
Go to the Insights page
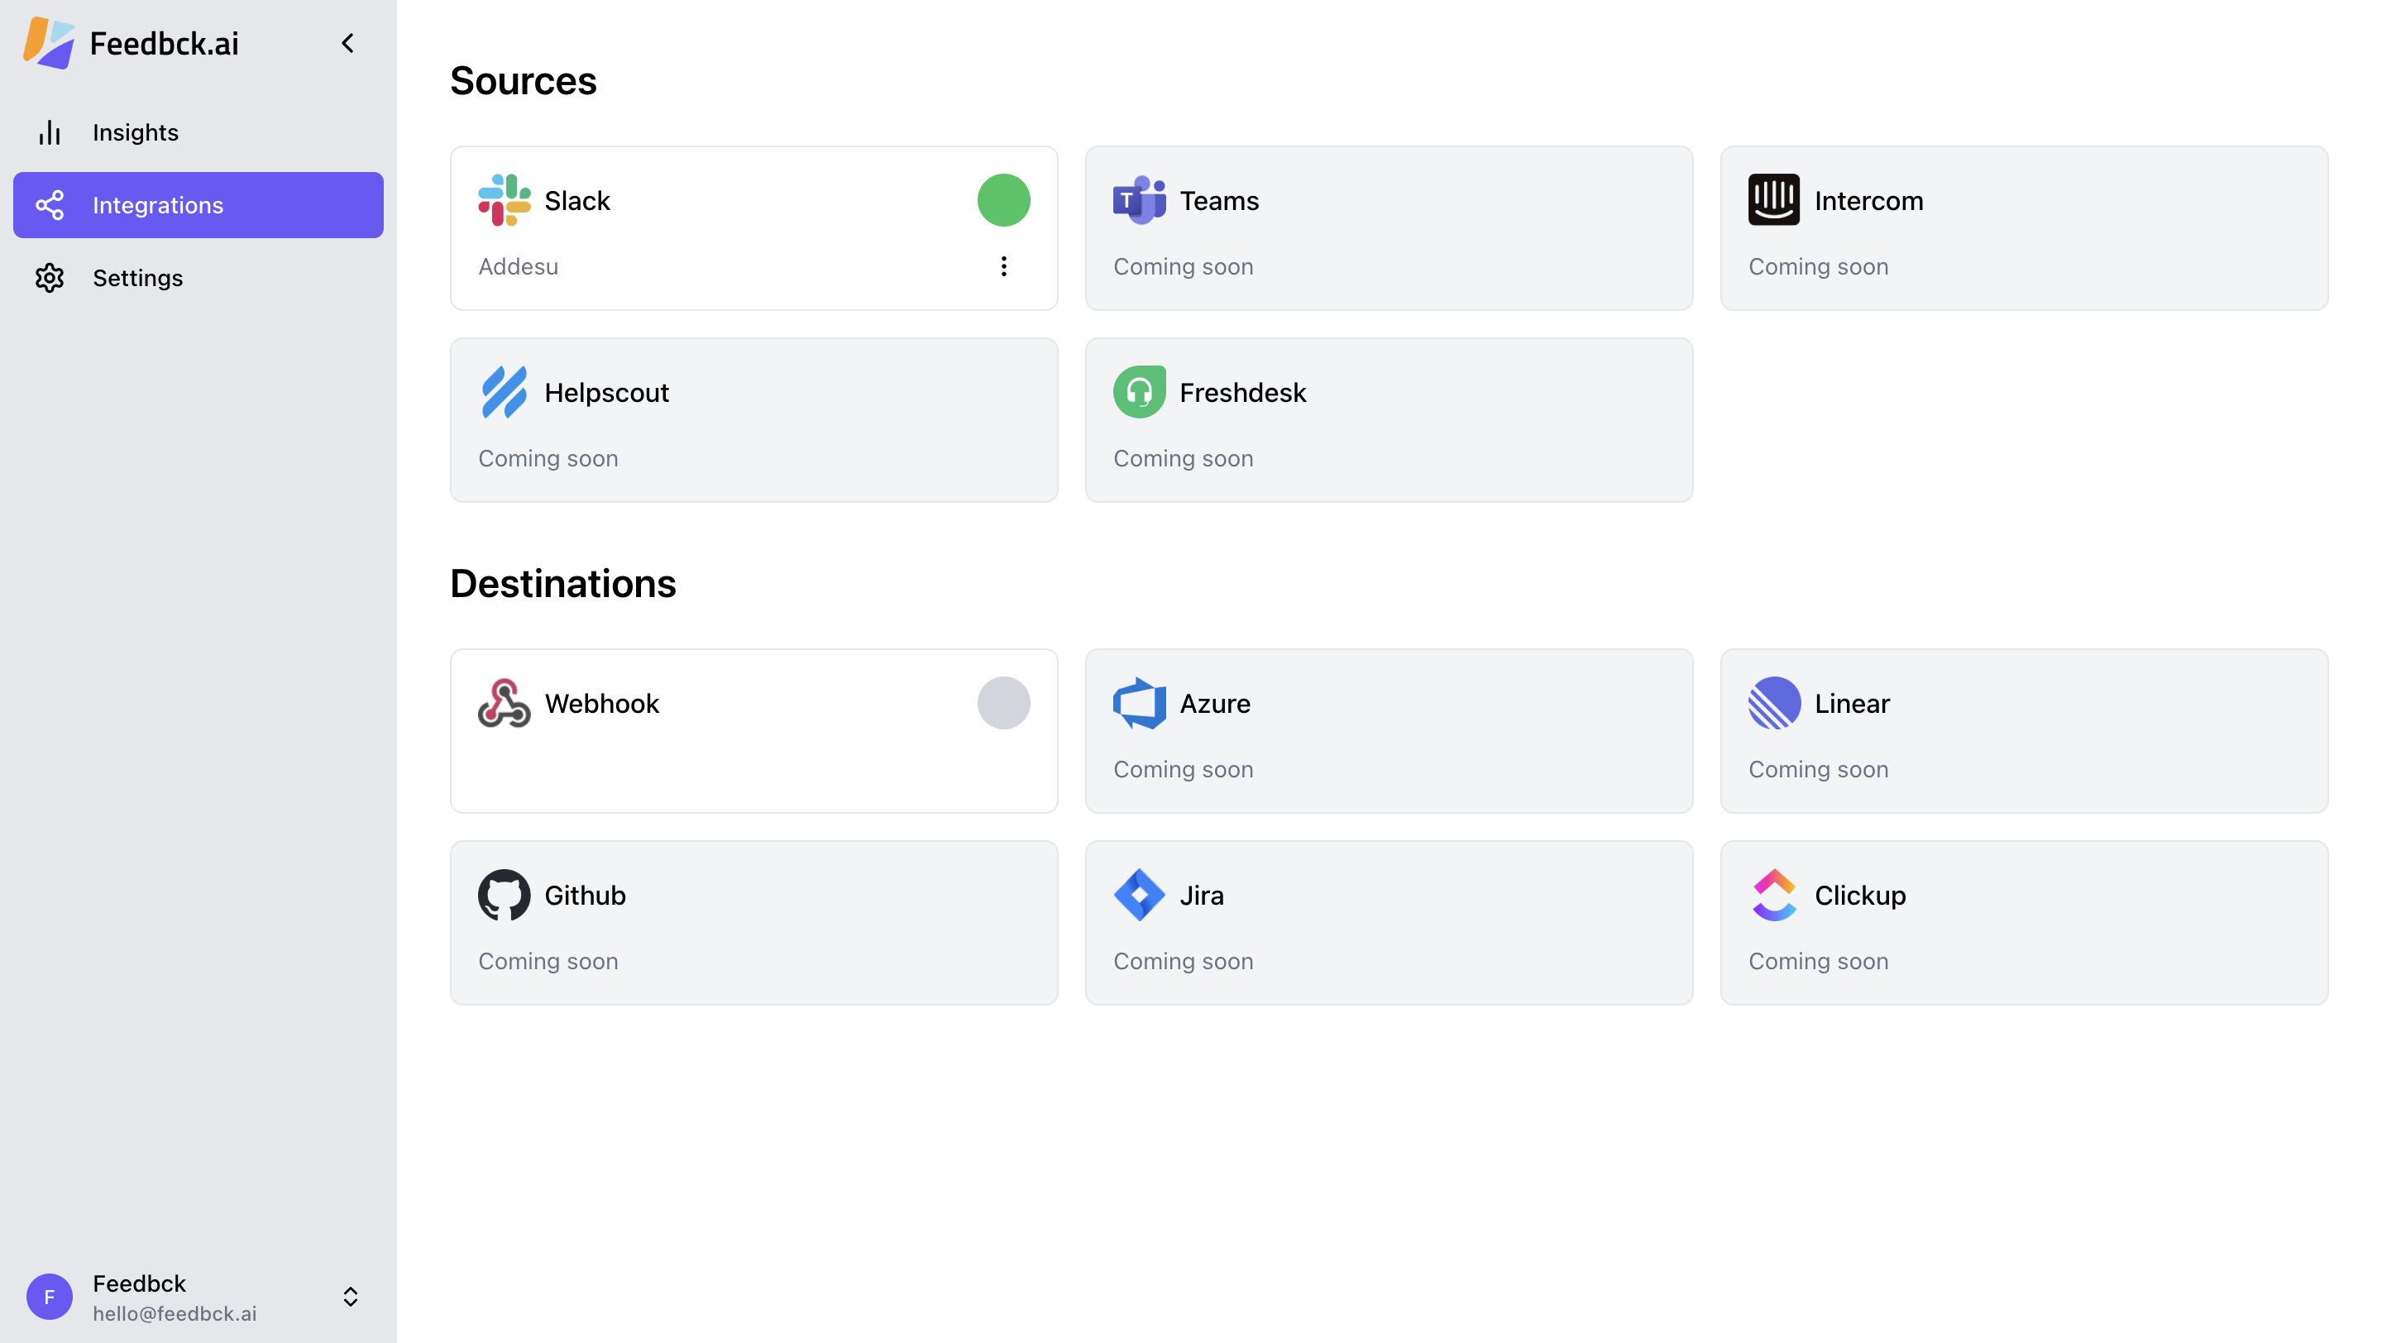tap(135, 132)
